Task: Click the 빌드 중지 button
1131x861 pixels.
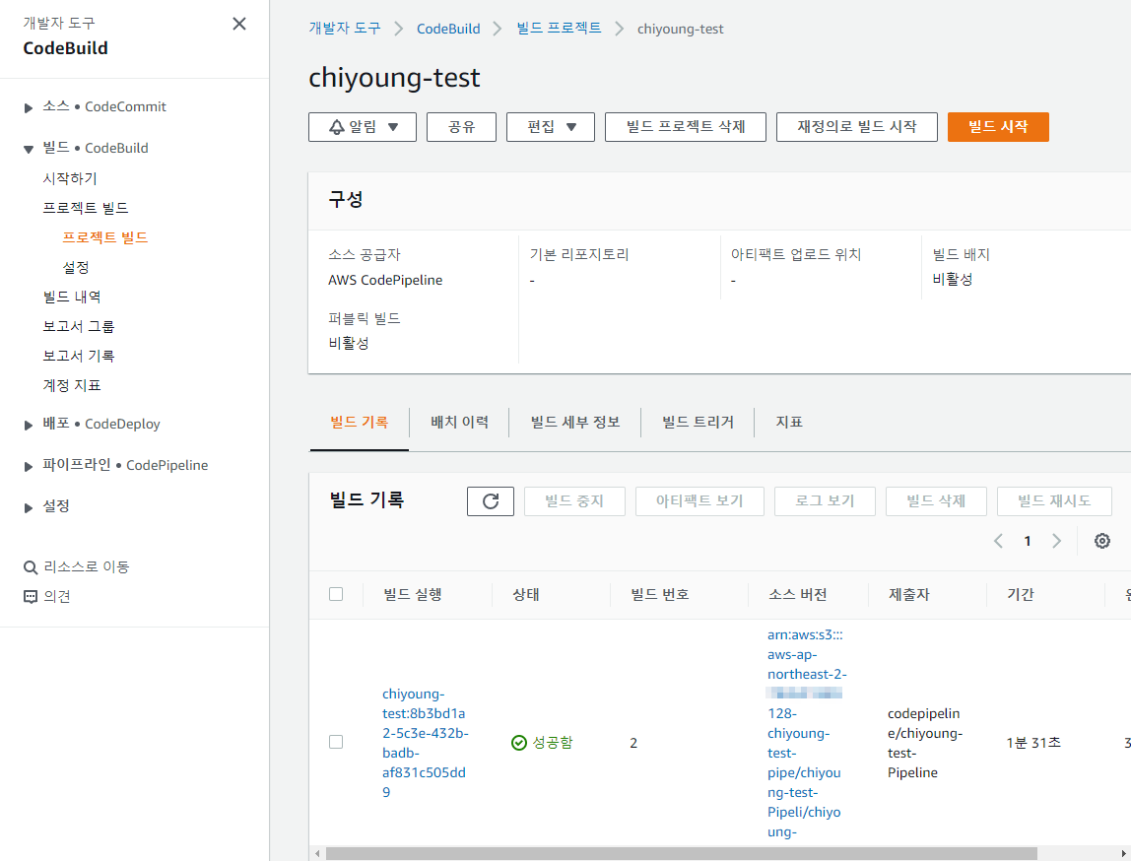Action: pyautogui.click(x=575, y=501)
